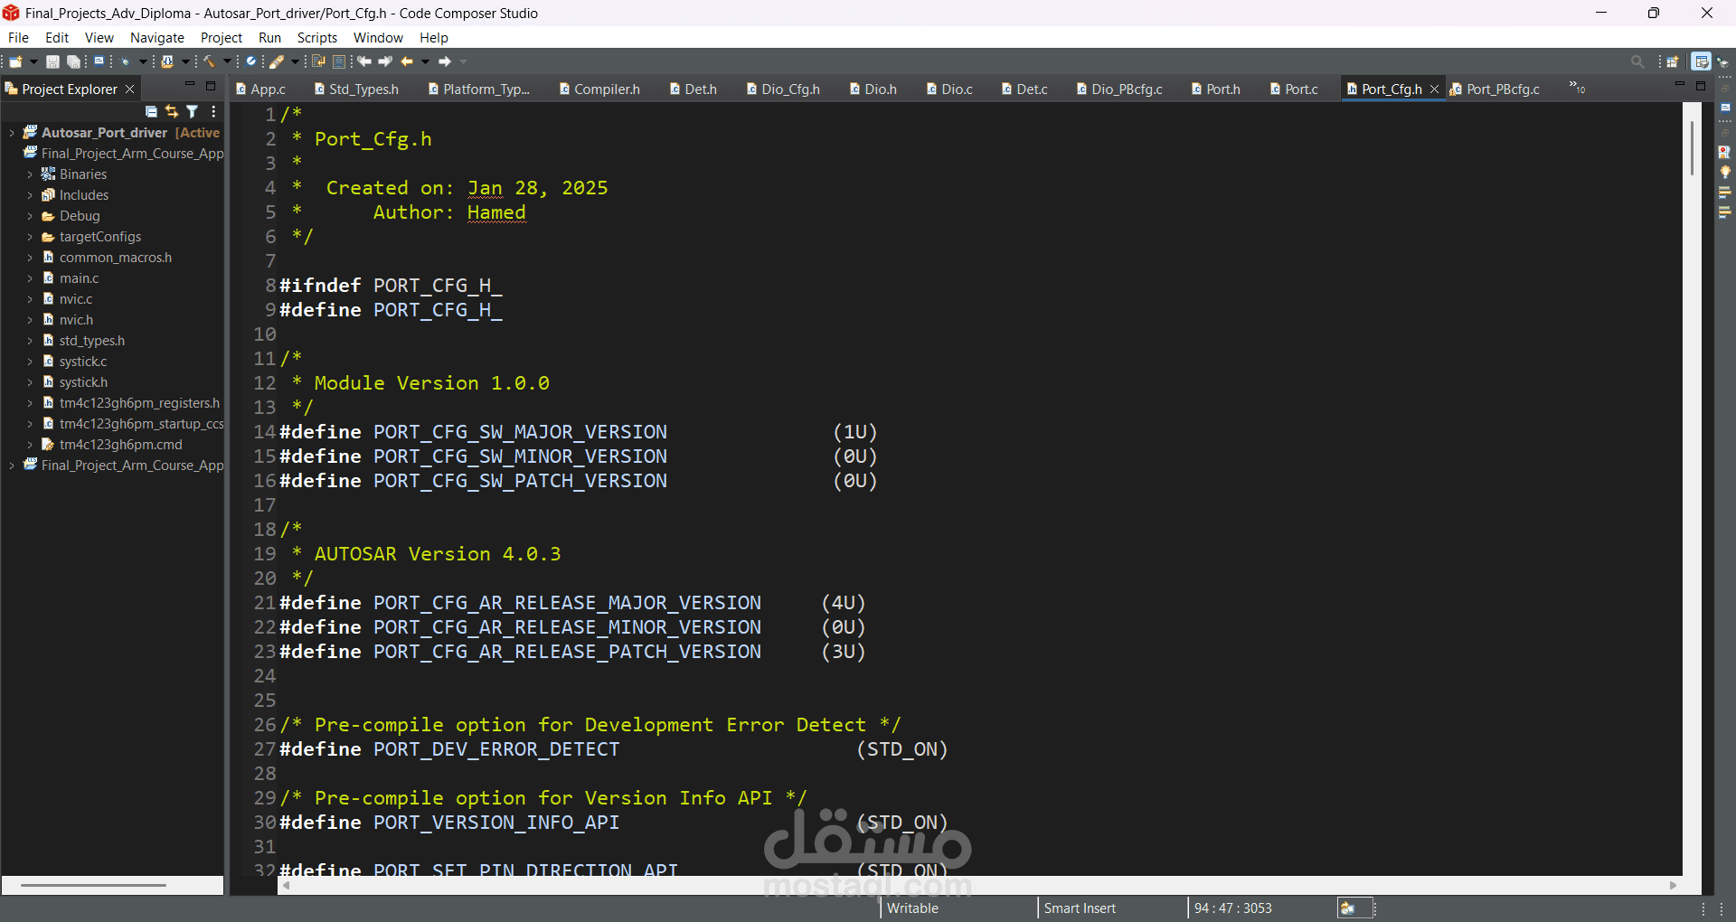Viewport: 1736px width, 922px height.
Task: Click the toolbar search magnifier icon
Action: pyautogui.click(x=1637, y=61)
